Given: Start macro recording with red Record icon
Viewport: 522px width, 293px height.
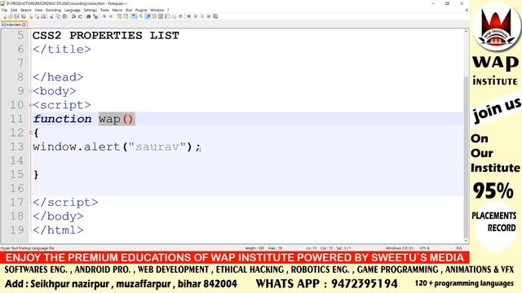Looking at the screenshot, I should point(188,16).
